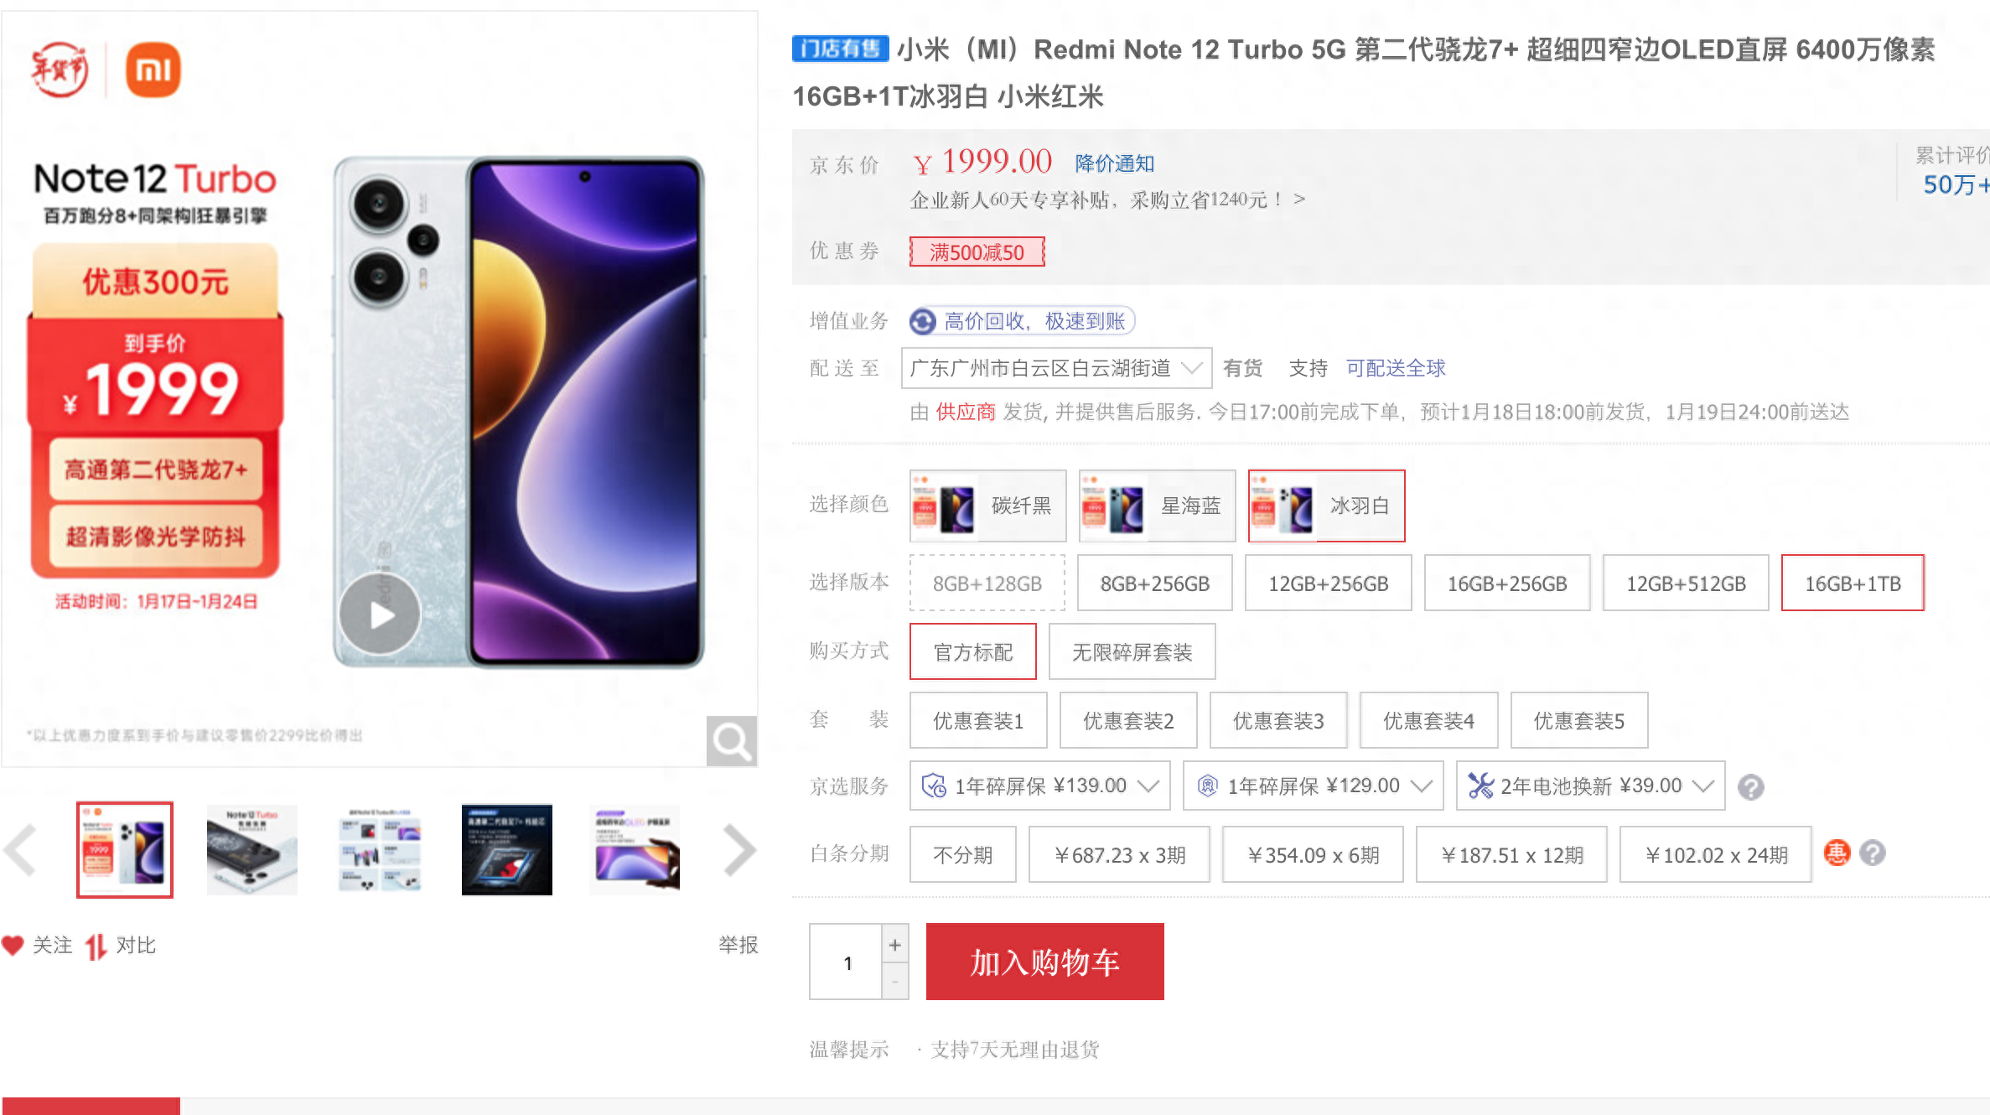Choose 官方标配 purchase option
Screen dimensions: 1990x1115
[x=973, y=651]
